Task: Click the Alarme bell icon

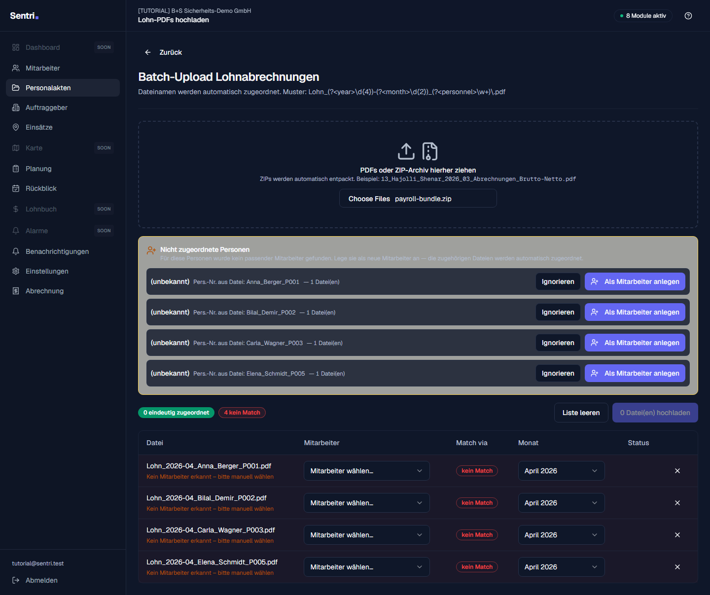Action: click(16, 231)
